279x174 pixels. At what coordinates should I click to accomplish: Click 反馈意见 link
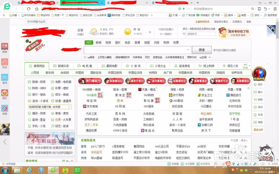point(237,22)
